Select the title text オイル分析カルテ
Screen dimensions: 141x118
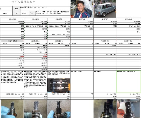click(23, 2)
